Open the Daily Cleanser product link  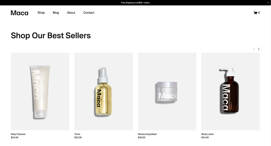point(18,134)
